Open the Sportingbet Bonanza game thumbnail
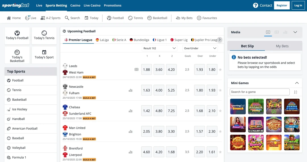This screenshot has height=162, width=307. 238,106
